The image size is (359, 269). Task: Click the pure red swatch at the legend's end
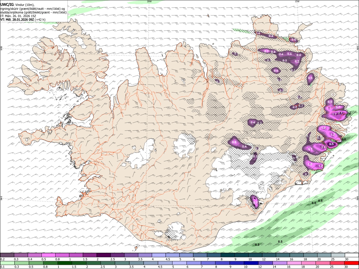(x=352, y=263)
